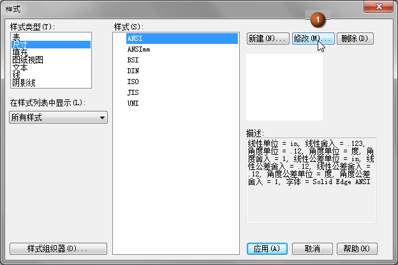Image resolution: width=398 pixels, height=265 pixels.
Task: Choose 图纸视图 in style type list
Action: coord(29,60)
